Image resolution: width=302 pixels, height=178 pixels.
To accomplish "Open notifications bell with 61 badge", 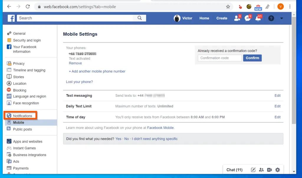I will [x=258, y=18].
